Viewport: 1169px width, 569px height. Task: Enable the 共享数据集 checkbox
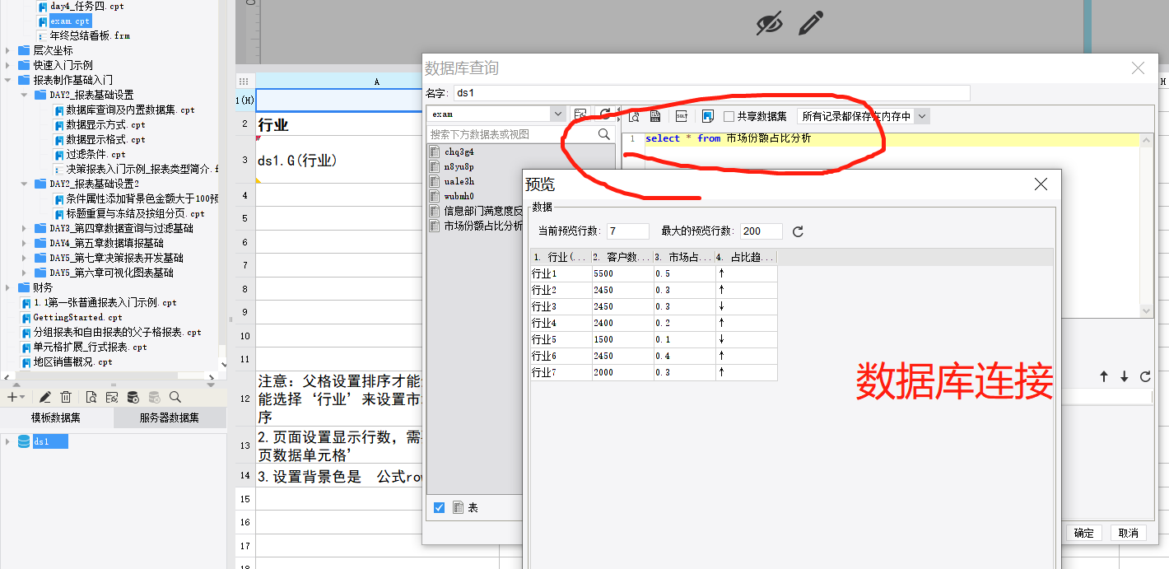(729, 117)
